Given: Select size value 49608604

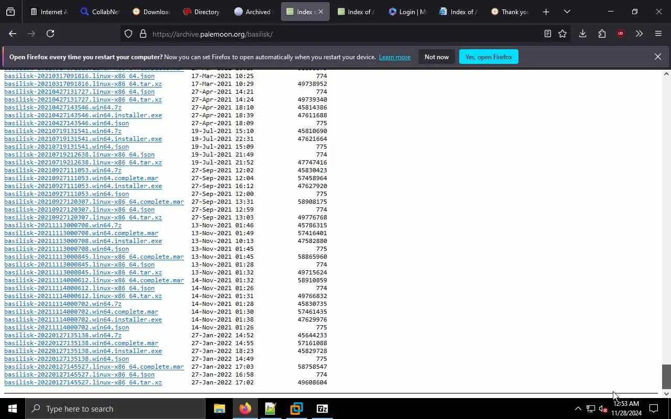Looking at the screenshot, I should coord(312,382).
